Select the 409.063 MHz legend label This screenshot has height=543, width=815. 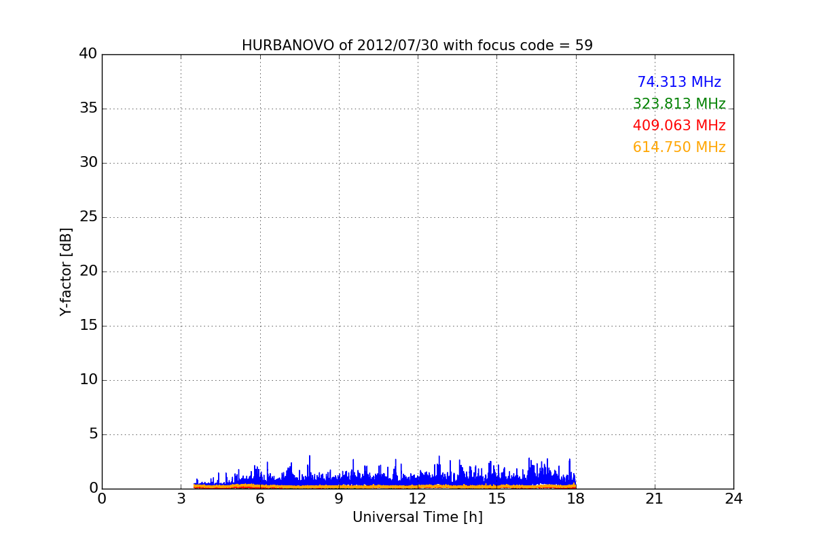(x=679, y=126)
